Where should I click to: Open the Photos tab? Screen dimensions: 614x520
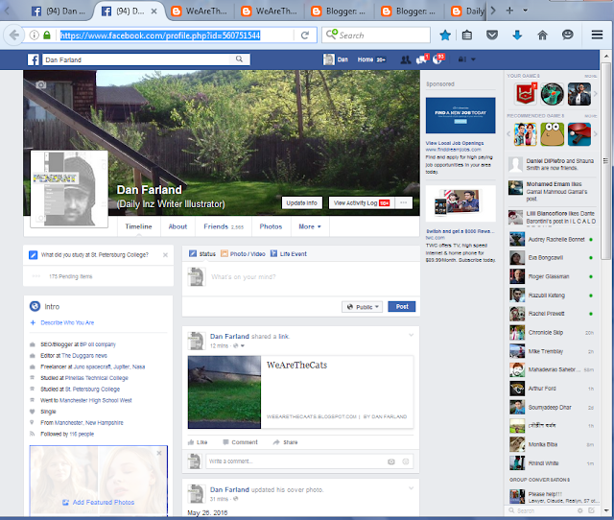pyautogui.click(x=271, y=226)
